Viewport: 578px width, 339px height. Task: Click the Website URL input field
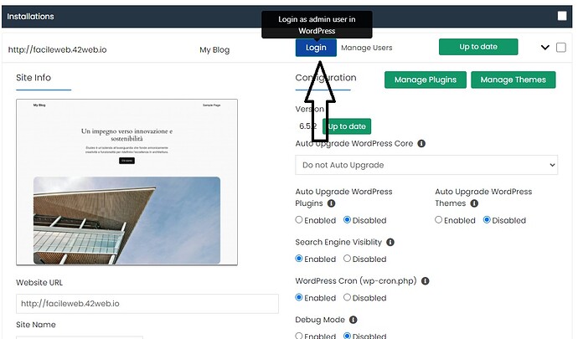click(x=147, y=304)
